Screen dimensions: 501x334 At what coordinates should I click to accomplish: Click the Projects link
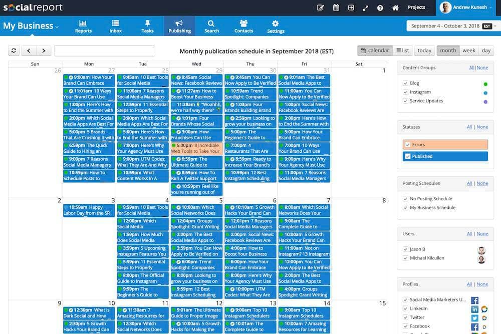(x=416, y=8)
